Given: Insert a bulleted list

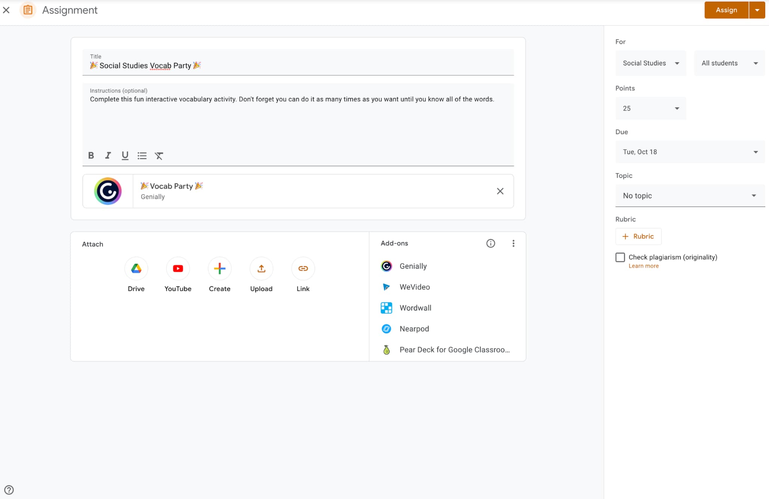Looking at the screenshot, I should coord(142,156).
